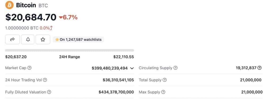Click info icon beside 19,312,837 value

(x=259, y=68)
